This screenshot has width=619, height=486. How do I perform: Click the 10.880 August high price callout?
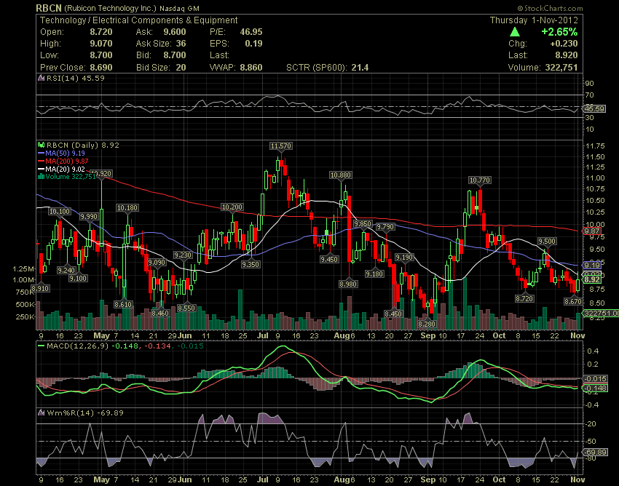(341, 175)
